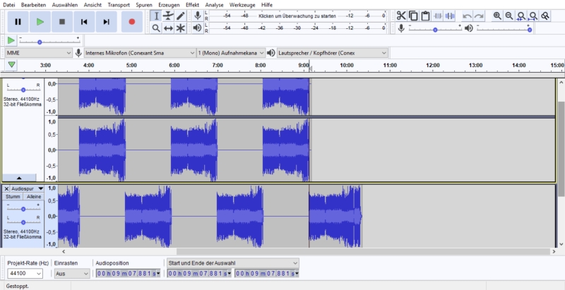The width and height of the screenshot is (565, 290).
Task: Open the Hilfe menu
Action: (267, 5)
